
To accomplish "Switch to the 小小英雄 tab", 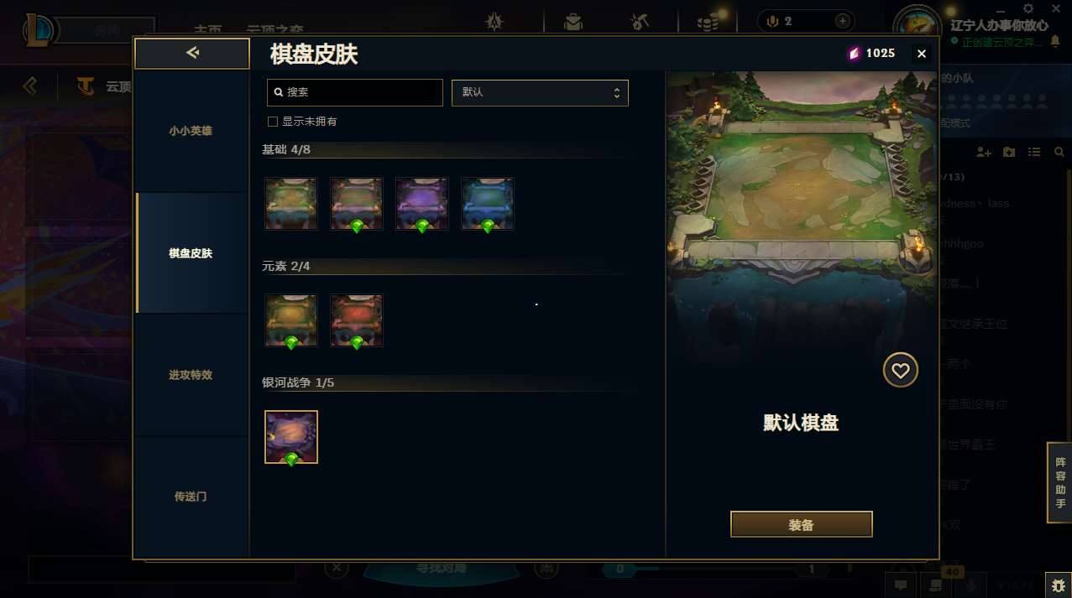I will point(191,131).
